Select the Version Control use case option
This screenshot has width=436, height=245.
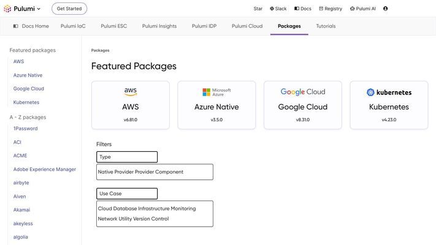pos(151,219)
